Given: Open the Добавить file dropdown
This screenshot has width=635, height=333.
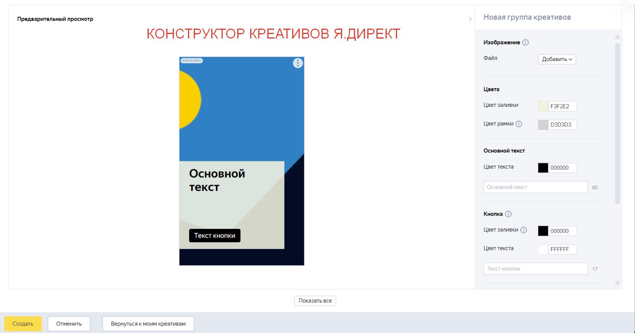Looking at the screenshot, I should coord(557,59).
